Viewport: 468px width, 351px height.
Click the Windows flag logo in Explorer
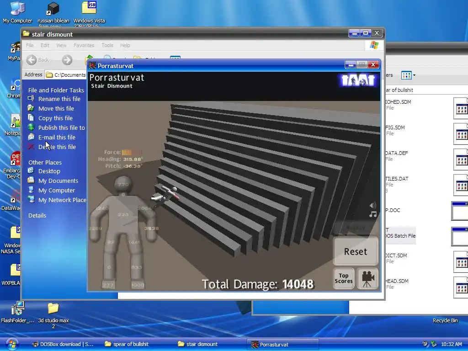point(374,45)
